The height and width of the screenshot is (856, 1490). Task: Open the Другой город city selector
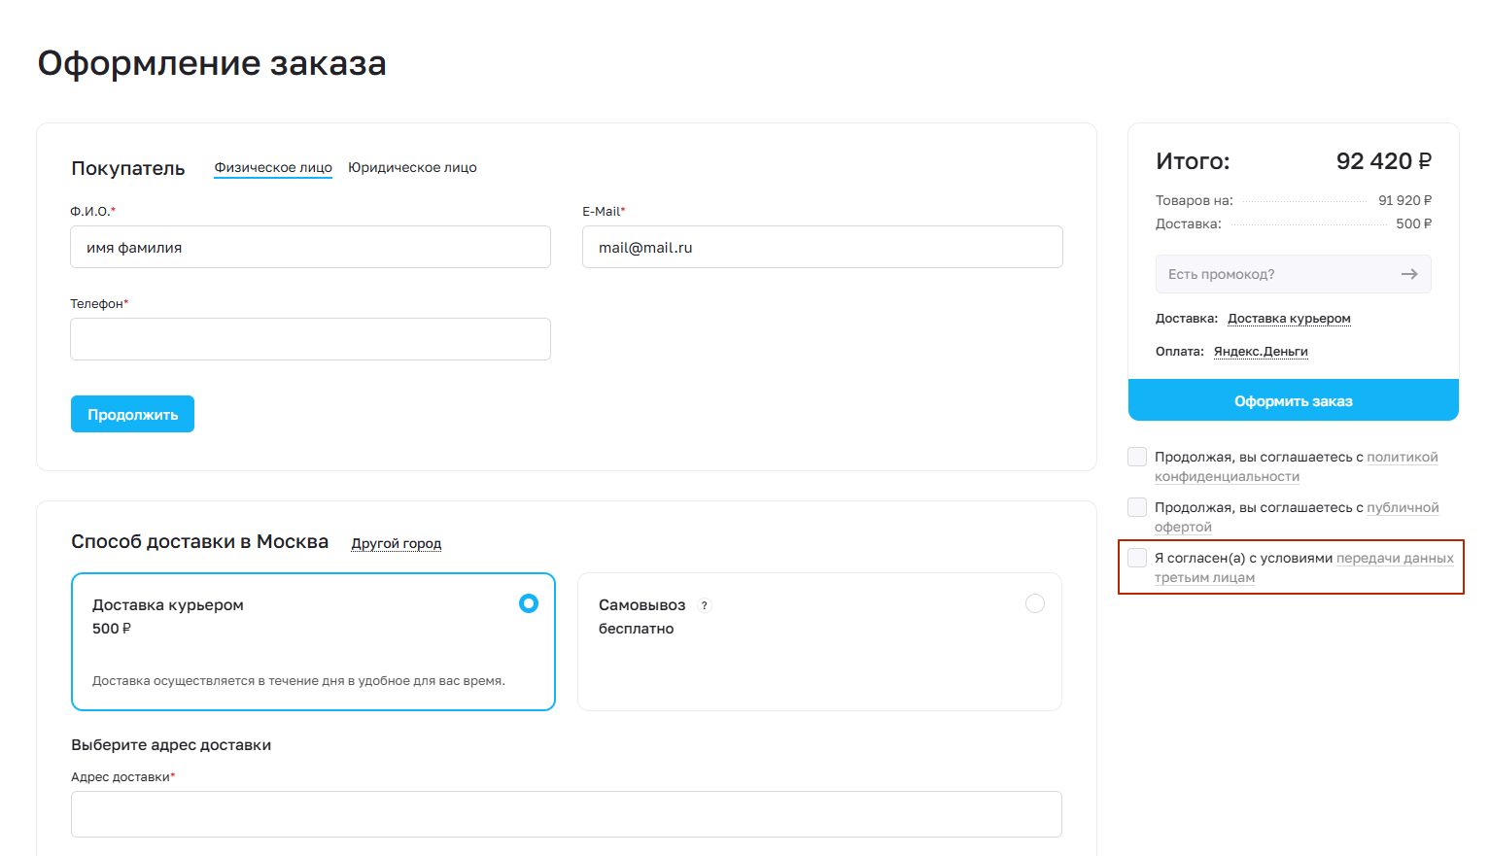coord(396,543)
